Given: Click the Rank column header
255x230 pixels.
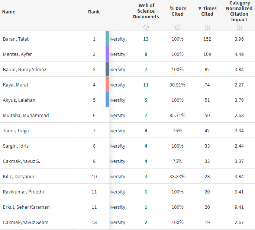Looking at the screenshot, I should pos(94,12).
